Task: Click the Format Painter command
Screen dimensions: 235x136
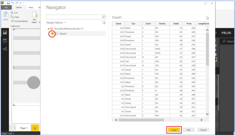Action: point(19,21)
